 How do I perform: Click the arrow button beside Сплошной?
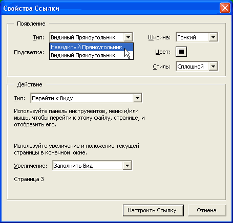pos(213,66)
